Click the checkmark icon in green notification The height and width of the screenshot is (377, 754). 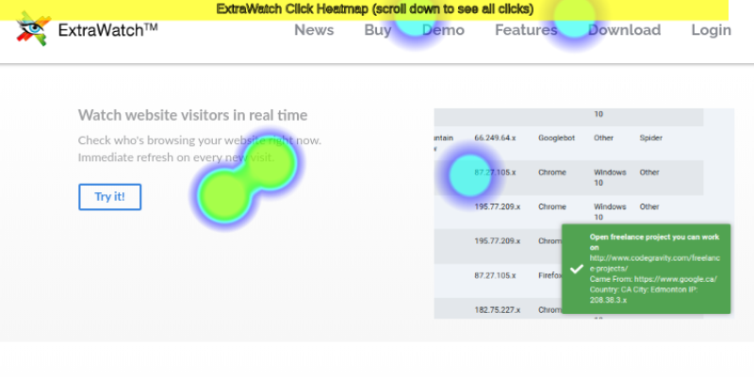click(576, 269)
